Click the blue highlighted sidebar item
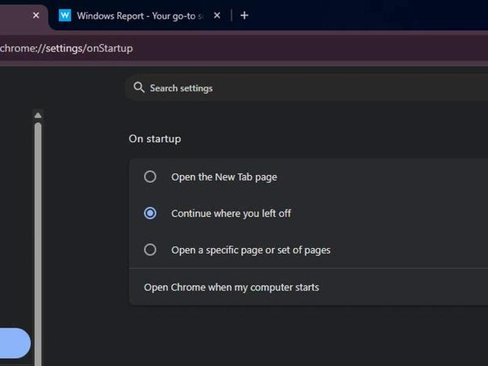Image resolution: width=488 pixels, height=366 pixels. pyautogui.click(x=15, y=343)
